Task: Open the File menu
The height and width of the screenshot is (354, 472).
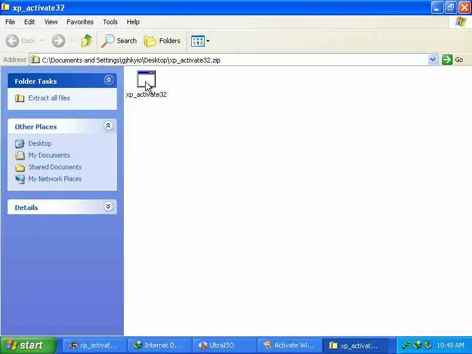Action: 10,22
